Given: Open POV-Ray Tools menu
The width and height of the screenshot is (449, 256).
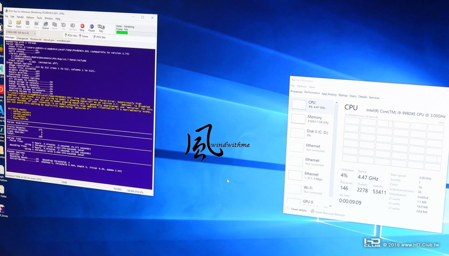Looking at the screenshot, I should click(39, 18).
